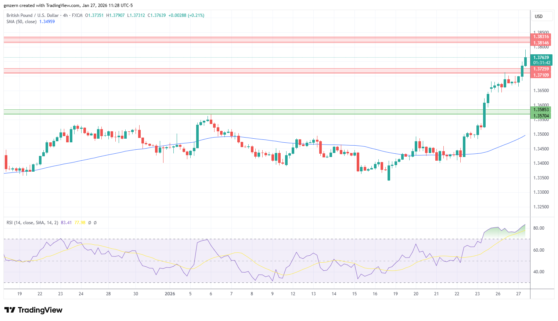The width and height of the screenshot is (558, 321).
Task: Click the 2026 year marker on time axis
Action: click(170, 294)
